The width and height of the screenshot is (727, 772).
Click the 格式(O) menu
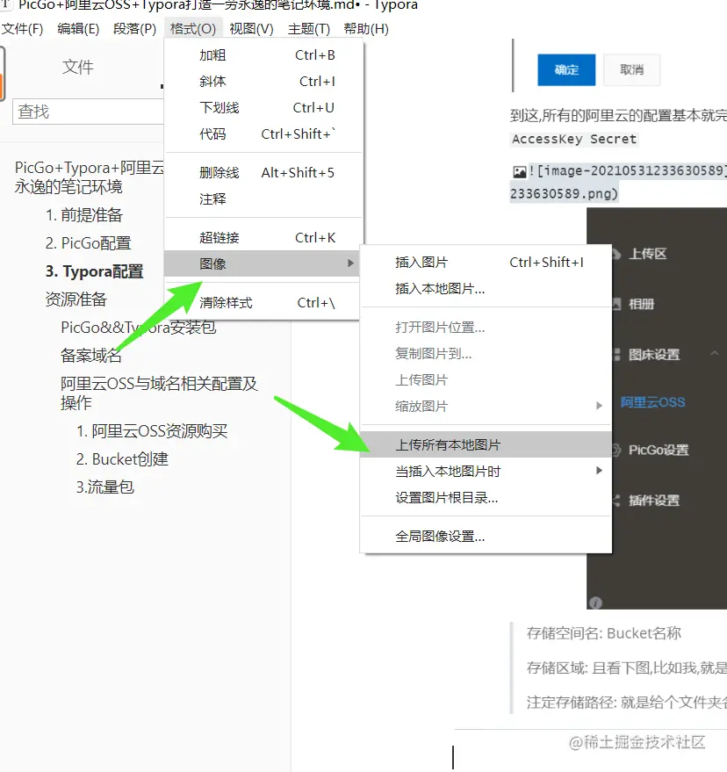pos(193,29)
